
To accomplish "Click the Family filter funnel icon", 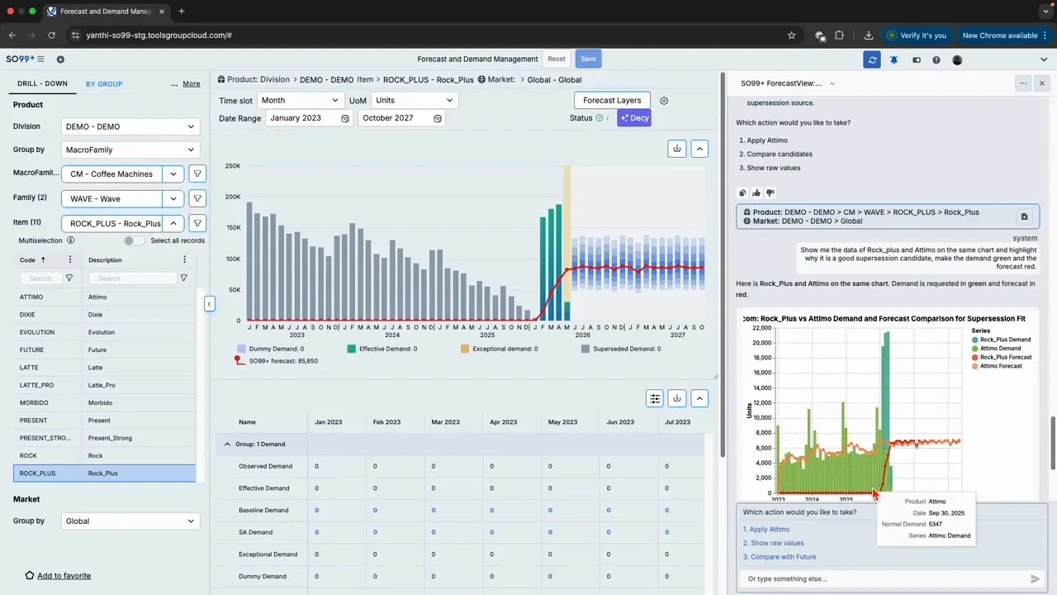I will 197,198.
